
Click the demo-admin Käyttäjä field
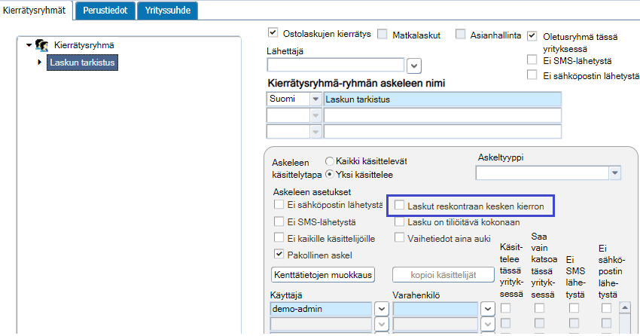tap(321, 309)
